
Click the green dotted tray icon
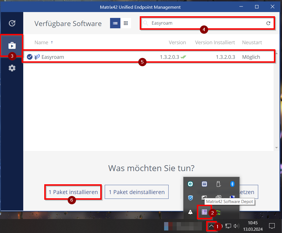[218, 212]
